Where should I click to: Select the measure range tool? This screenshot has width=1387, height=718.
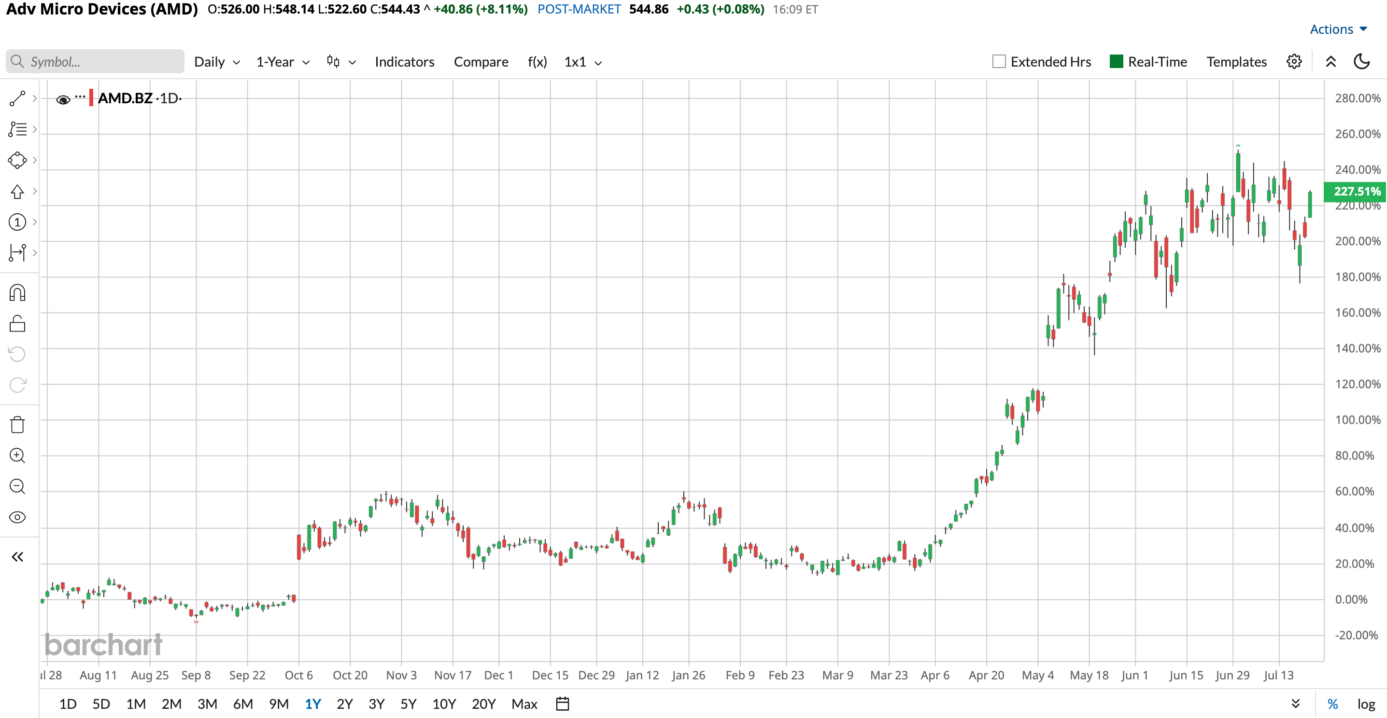(x=17, y=253)
